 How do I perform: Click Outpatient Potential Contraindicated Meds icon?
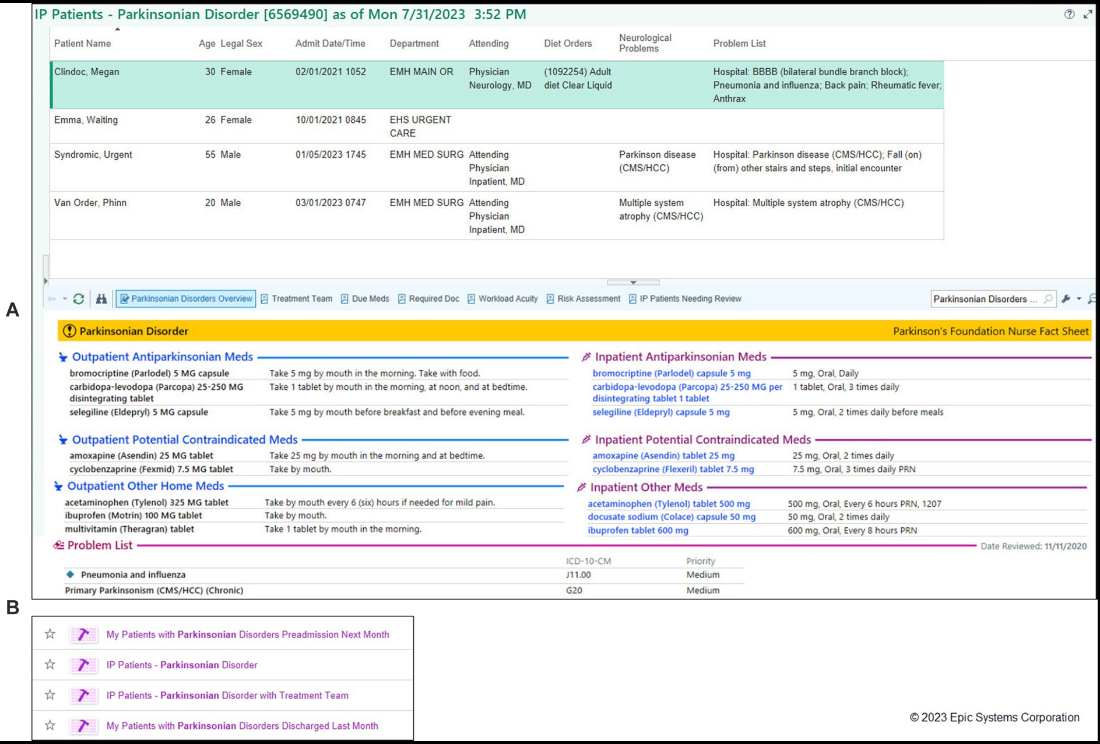[63, 440]
